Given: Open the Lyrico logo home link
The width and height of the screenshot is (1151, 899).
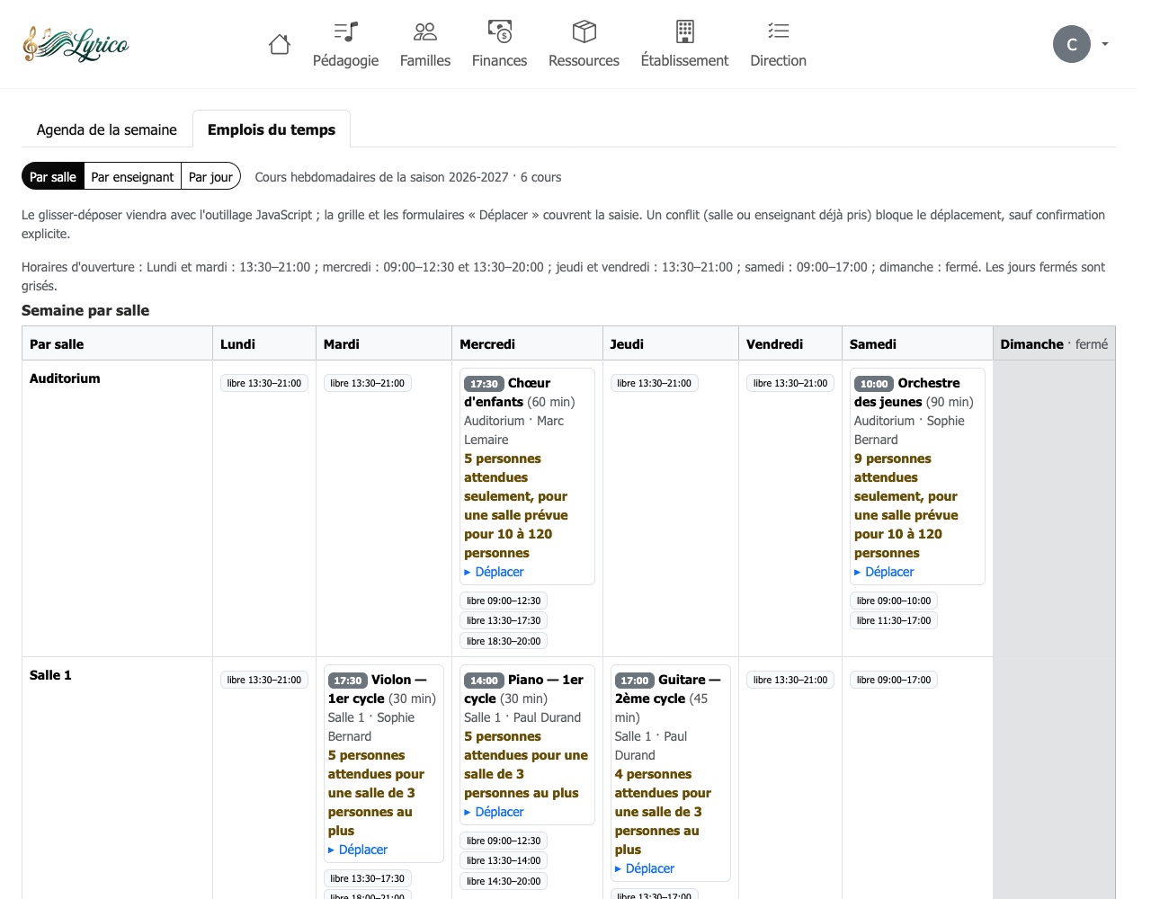Looking at the screenshot, I should 76,44.
